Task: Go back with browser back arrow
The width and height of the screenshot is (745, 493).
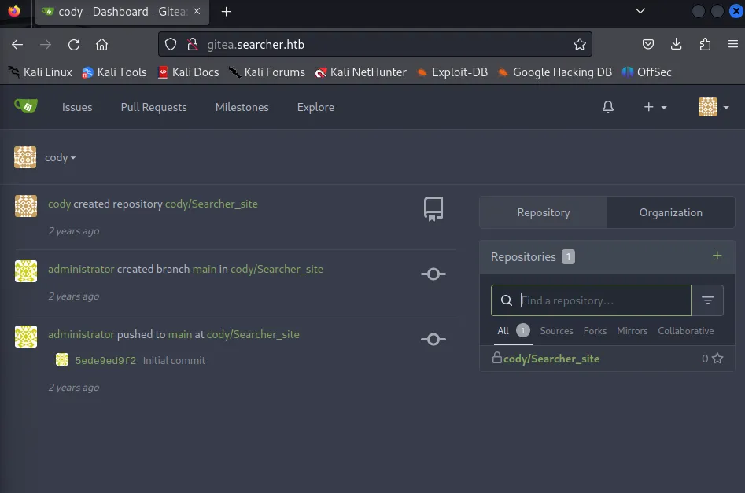Action: tap(17, 45)
